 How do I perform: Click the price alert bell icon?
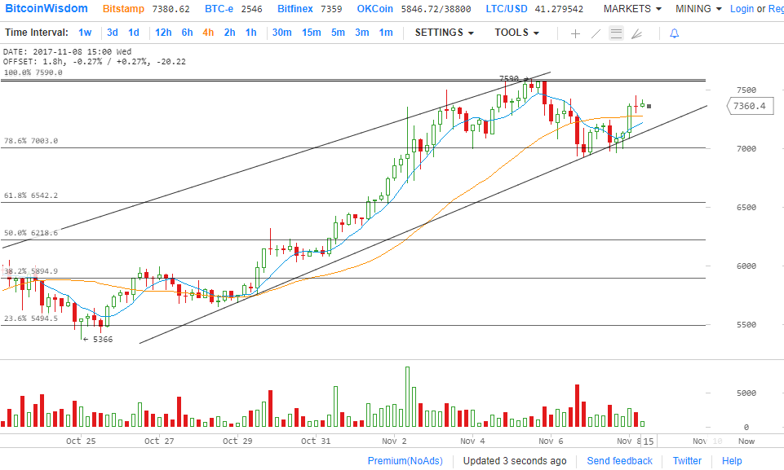(674, 33)
